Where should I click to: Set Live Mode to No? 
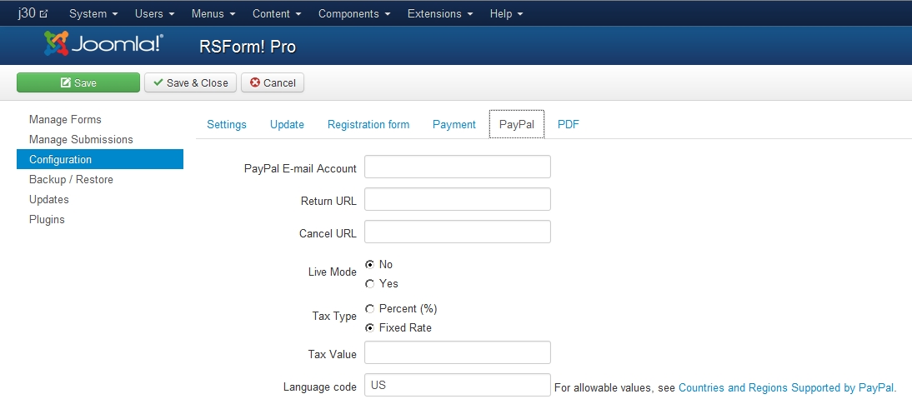tap(369, 264)
